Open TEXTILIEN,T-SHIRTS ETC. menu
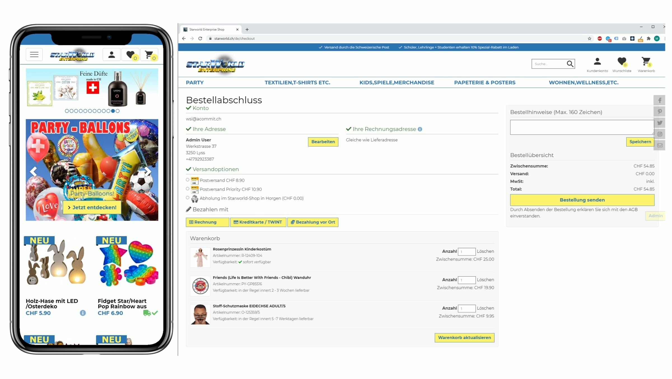The image size is (672, 379). 297,83
